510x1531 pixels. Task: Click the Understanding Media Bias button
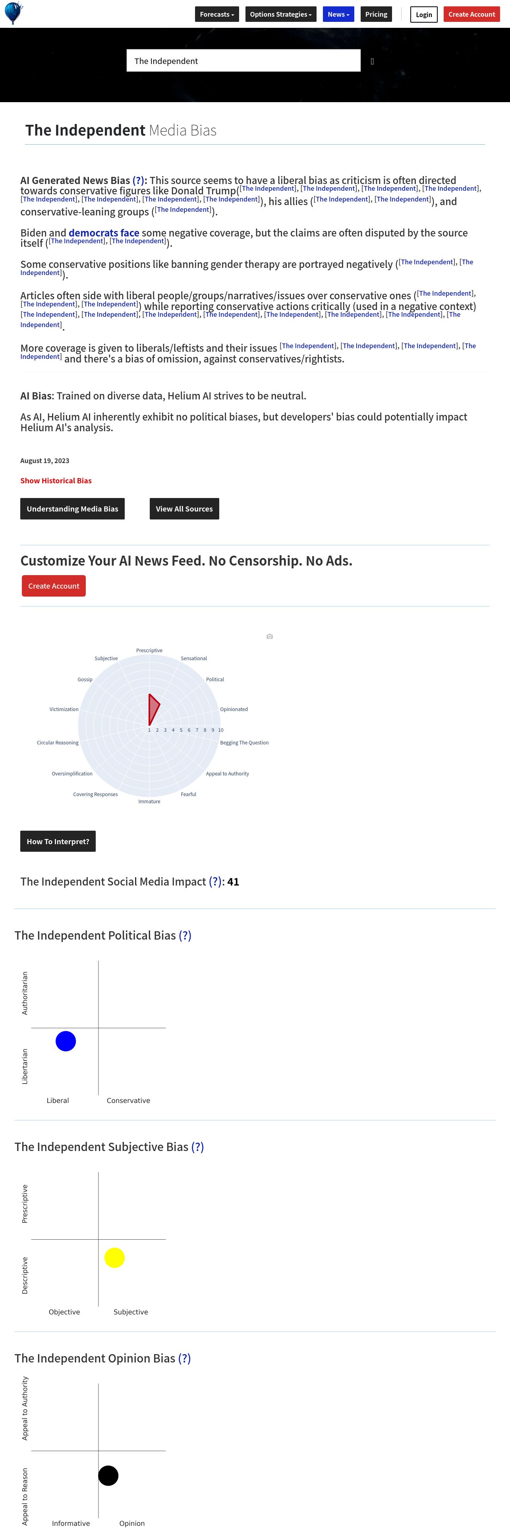tap(72, 509)
